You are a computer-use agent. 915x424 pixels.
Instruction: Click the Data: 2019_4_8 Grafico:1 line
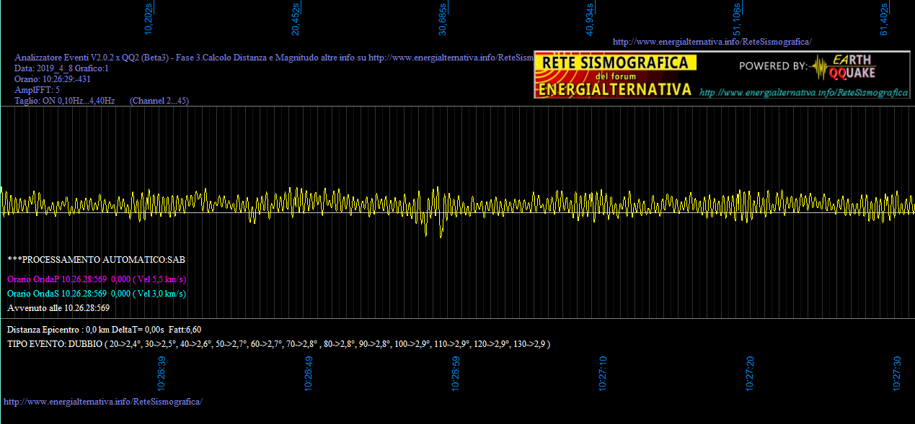click(61, 68)
